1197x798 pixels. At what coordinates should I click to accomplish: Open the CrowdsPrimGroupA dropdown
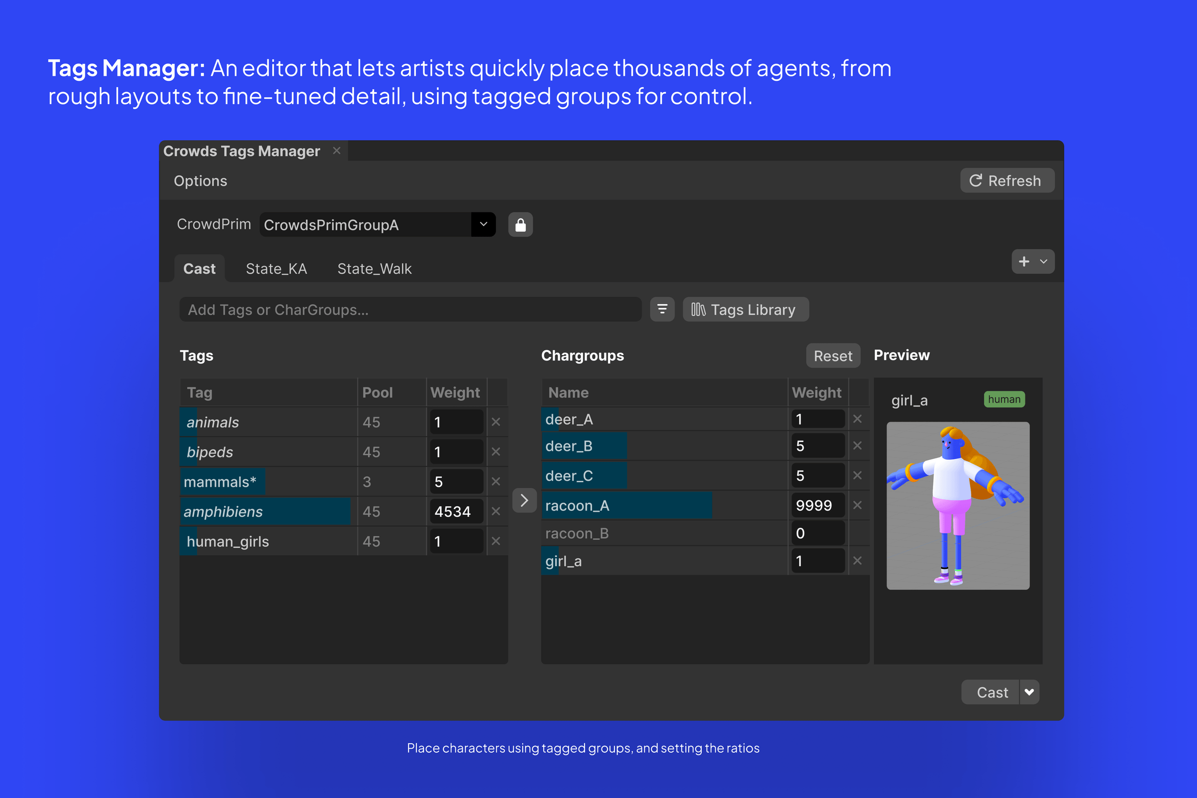point(483,224)
